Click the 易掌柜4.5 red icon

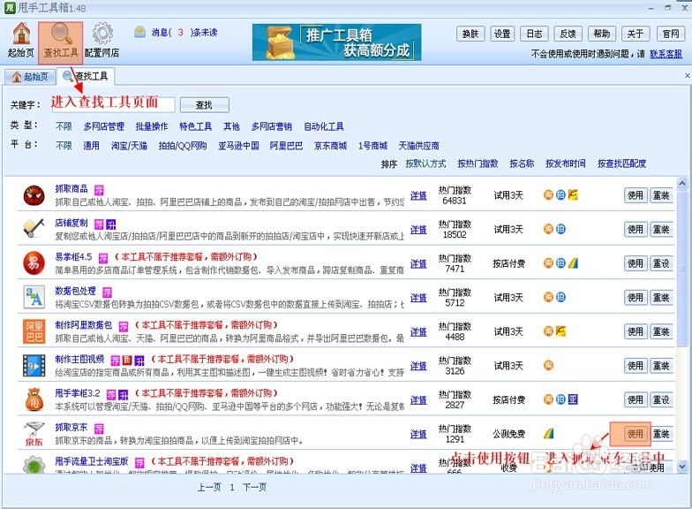[x=34, y=263]
